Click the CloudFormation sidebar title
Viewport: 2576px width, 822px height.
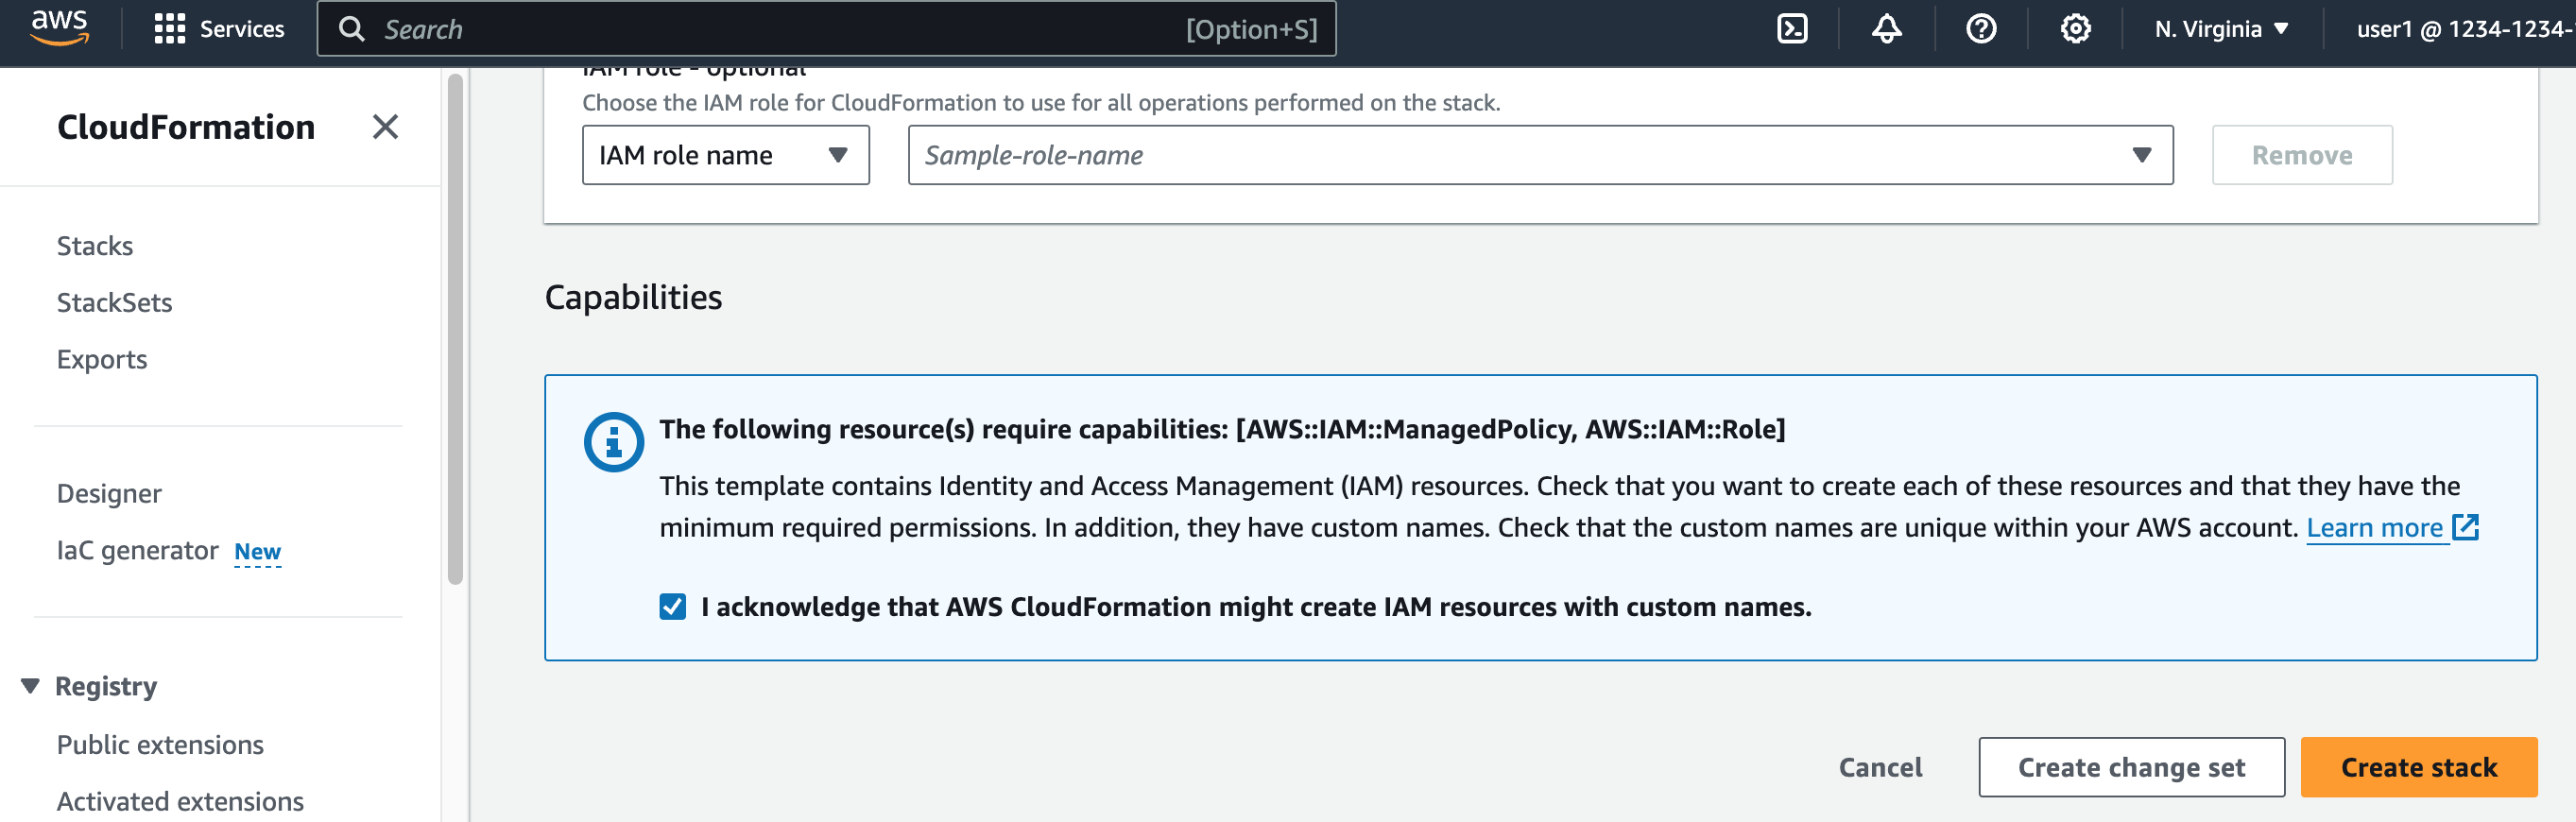click(186, 127)
